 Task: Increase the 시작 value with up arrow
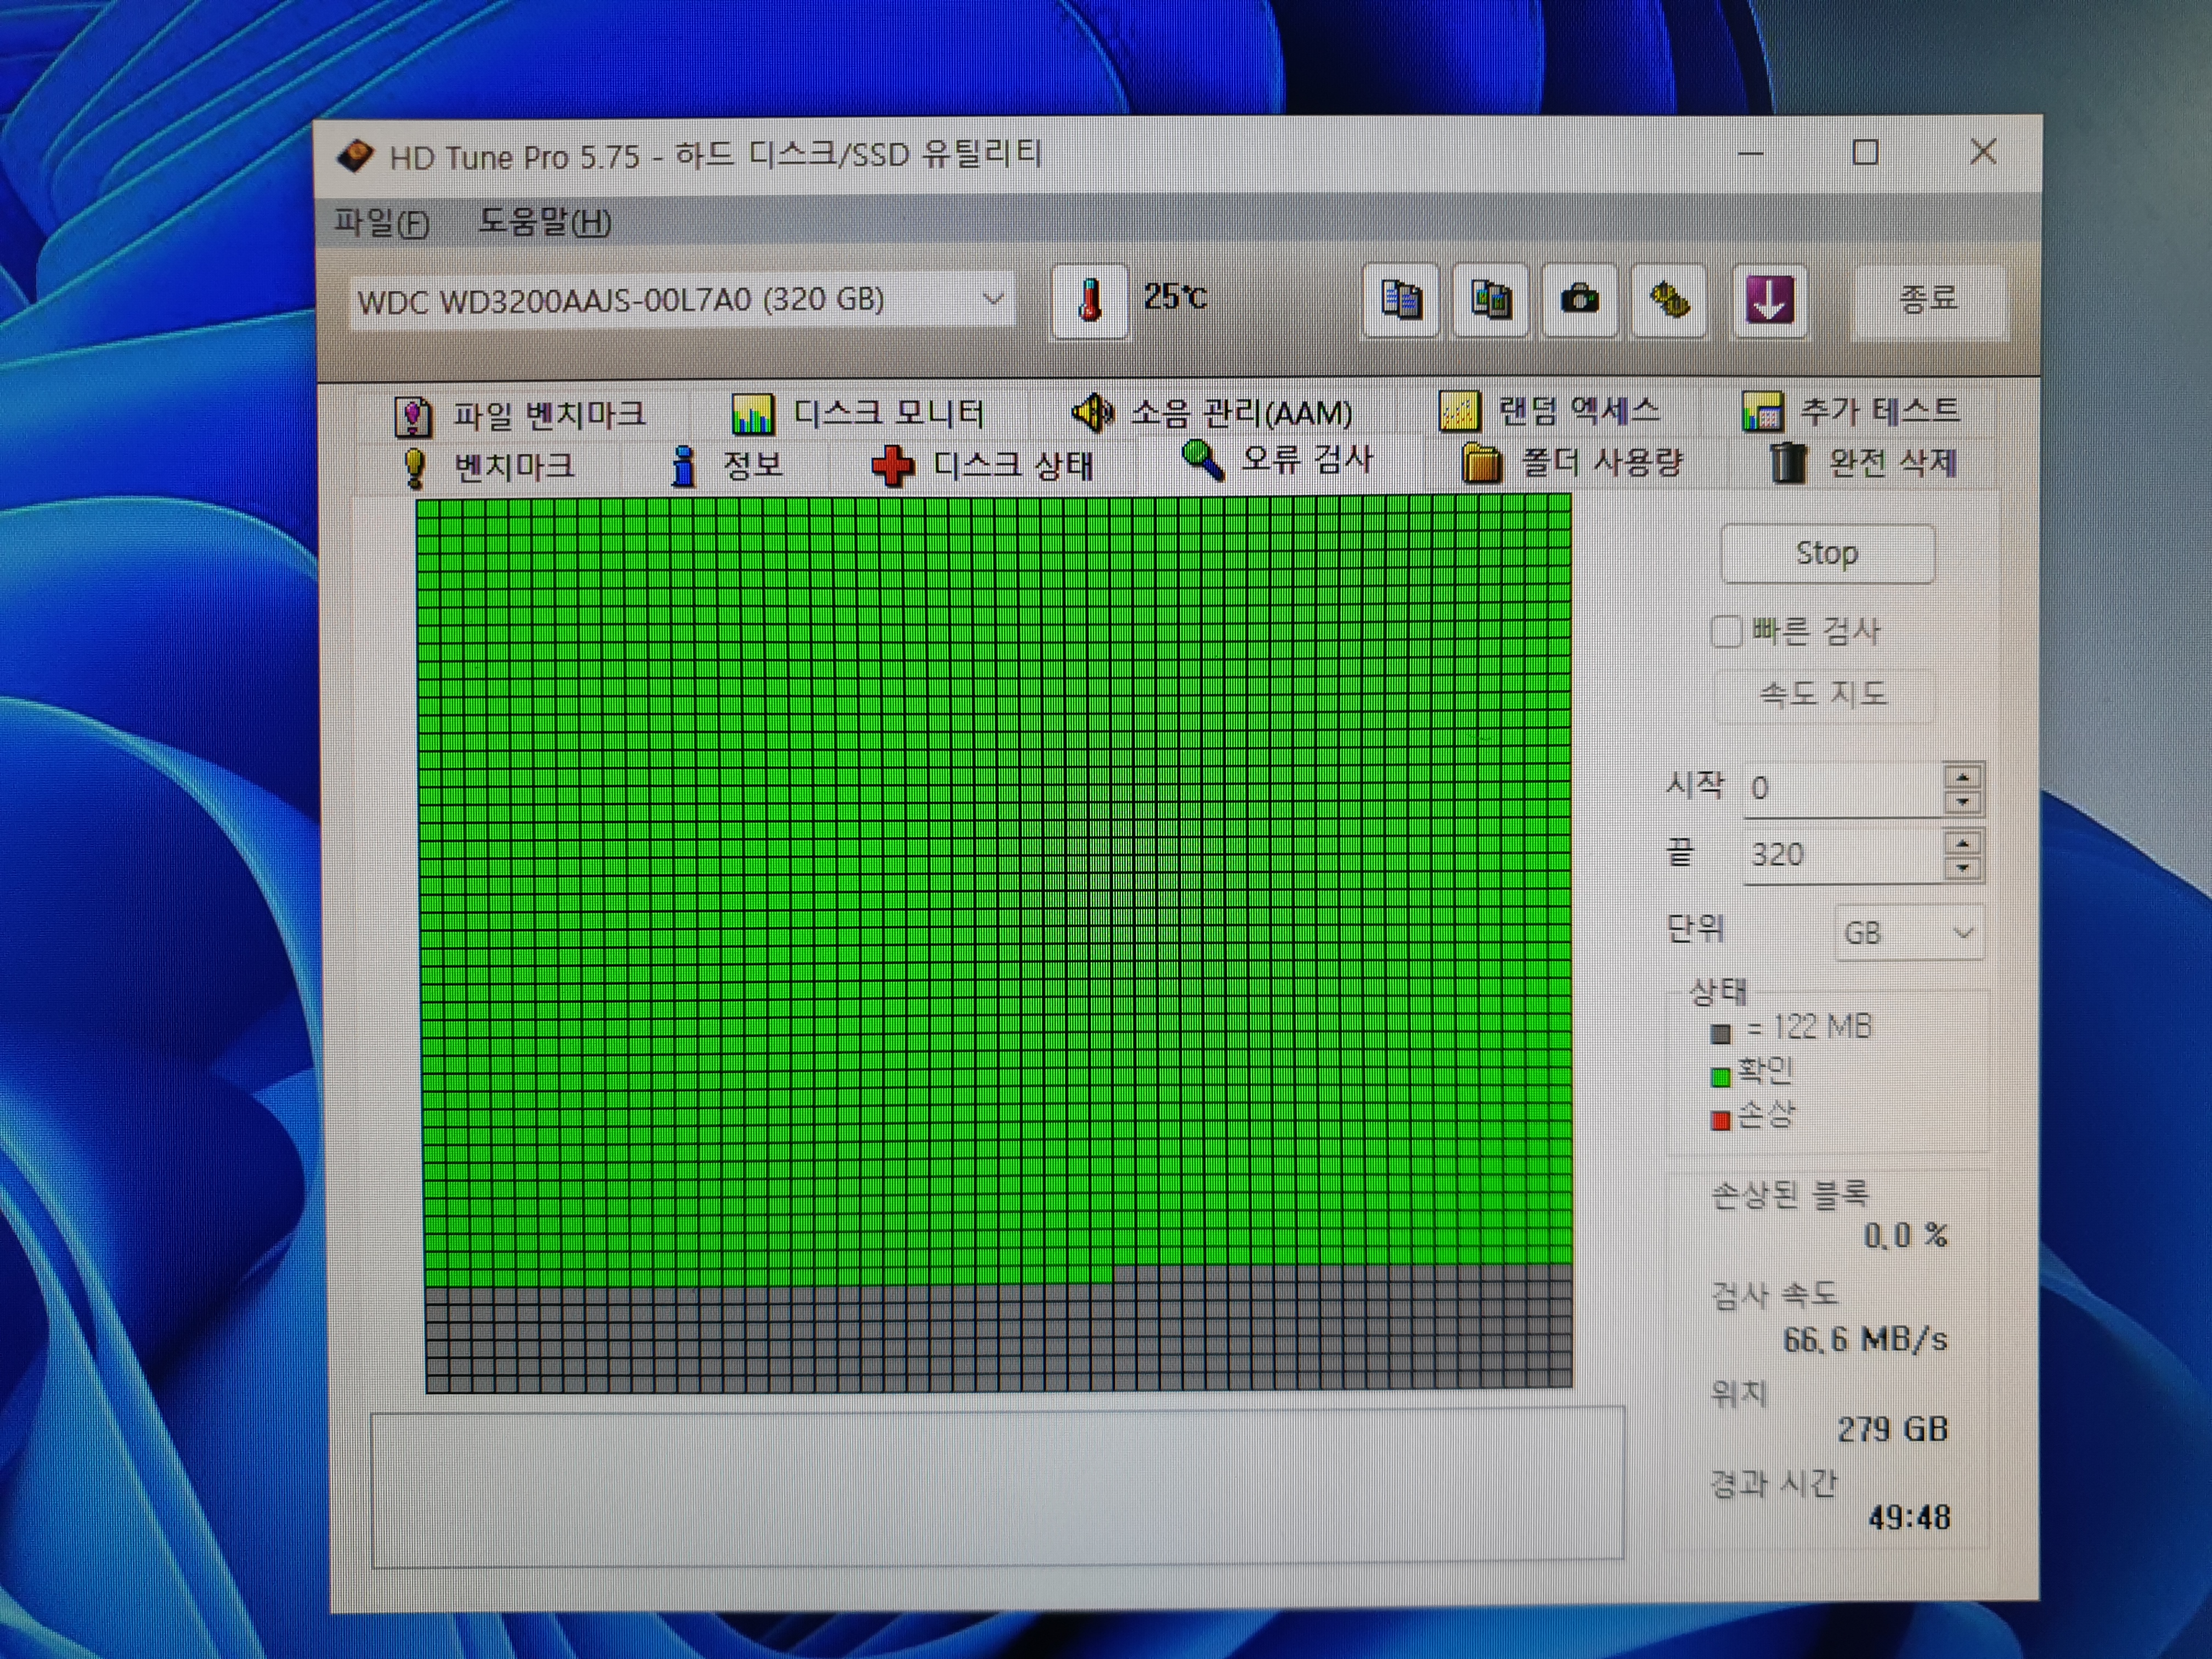tap(1963, 777)
